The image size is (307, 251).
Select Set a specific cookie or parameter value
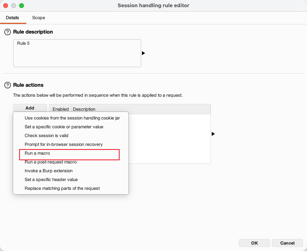click(x=71, y=127)
